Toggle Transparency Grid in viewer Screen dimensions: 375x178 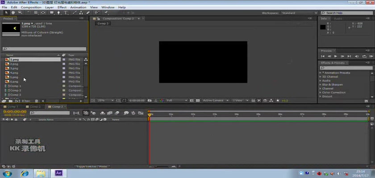coord(198,101)
